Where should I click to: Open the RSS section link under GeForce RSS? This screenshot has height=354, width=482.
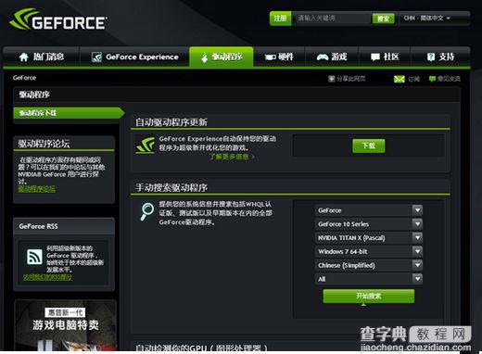(x=47, y=277)
